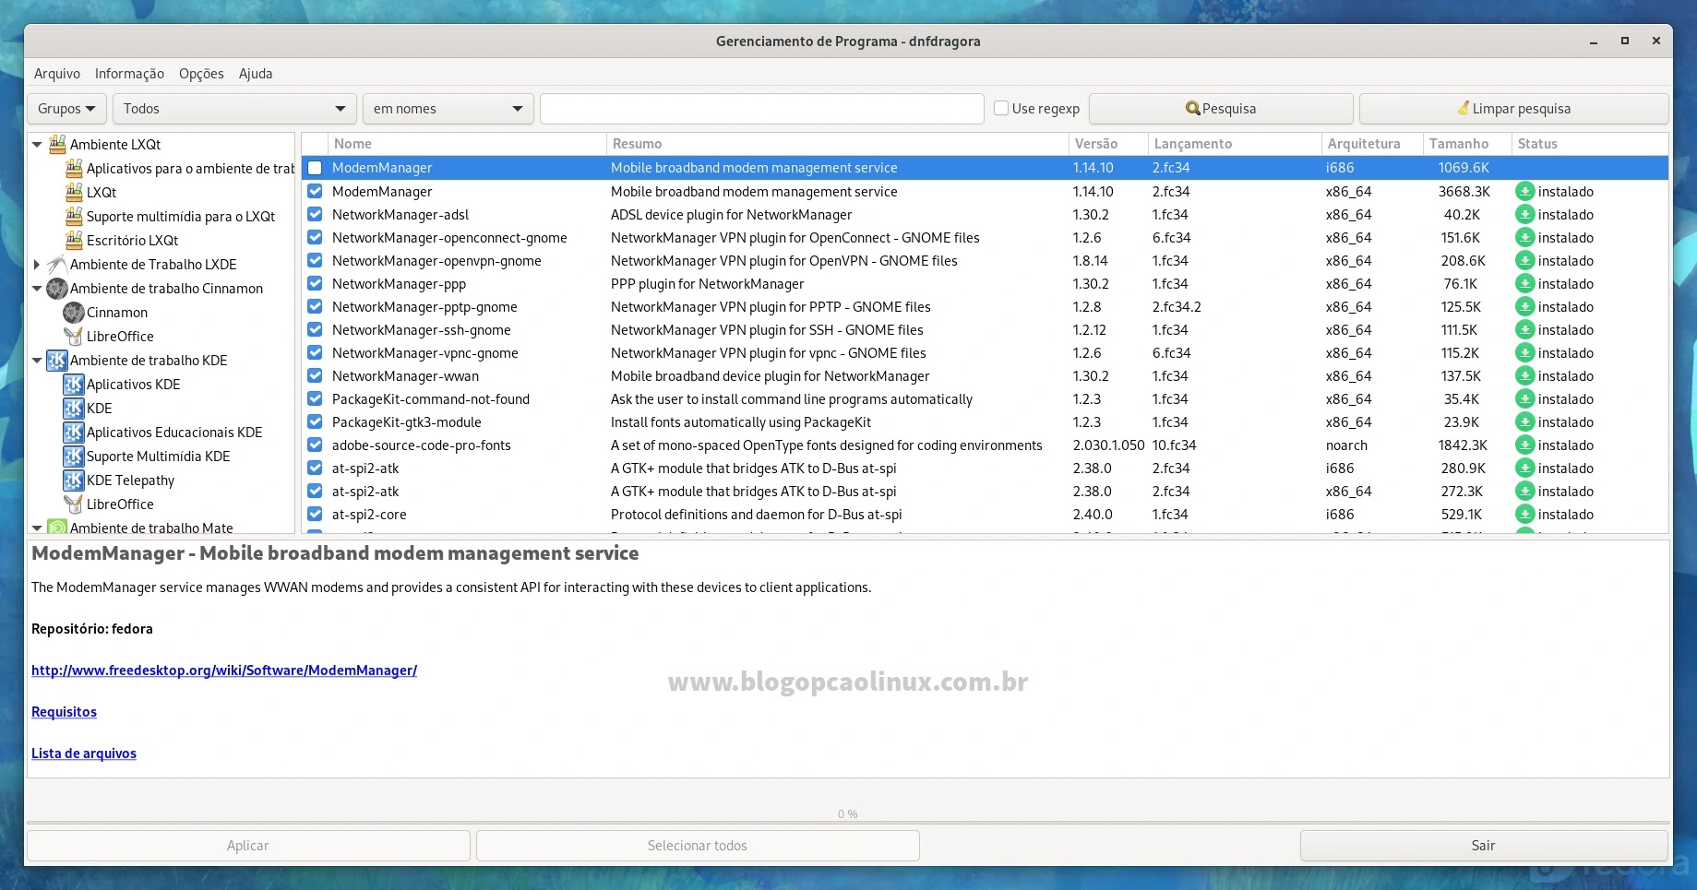Click the Suporte multimídia para o LXQt icon

74,216
